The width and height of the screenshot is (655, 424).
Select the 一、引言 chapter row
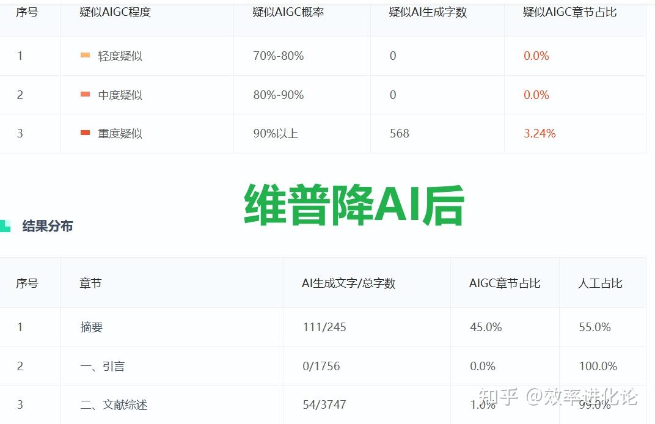tap(323, 366)
